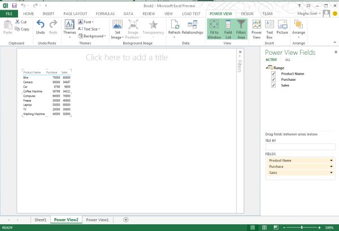Click the Transparency star icon

pyautogui.click(x=153, y=25)
